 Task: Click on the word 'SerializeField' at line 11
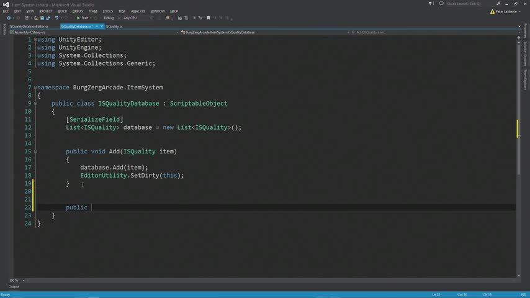(x=94, y=119)
